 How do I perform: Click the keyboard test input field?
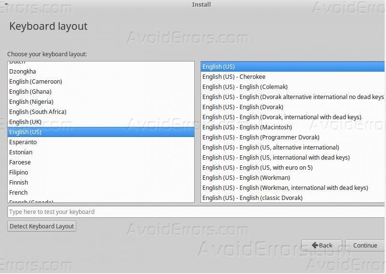[x=195, y=212]
